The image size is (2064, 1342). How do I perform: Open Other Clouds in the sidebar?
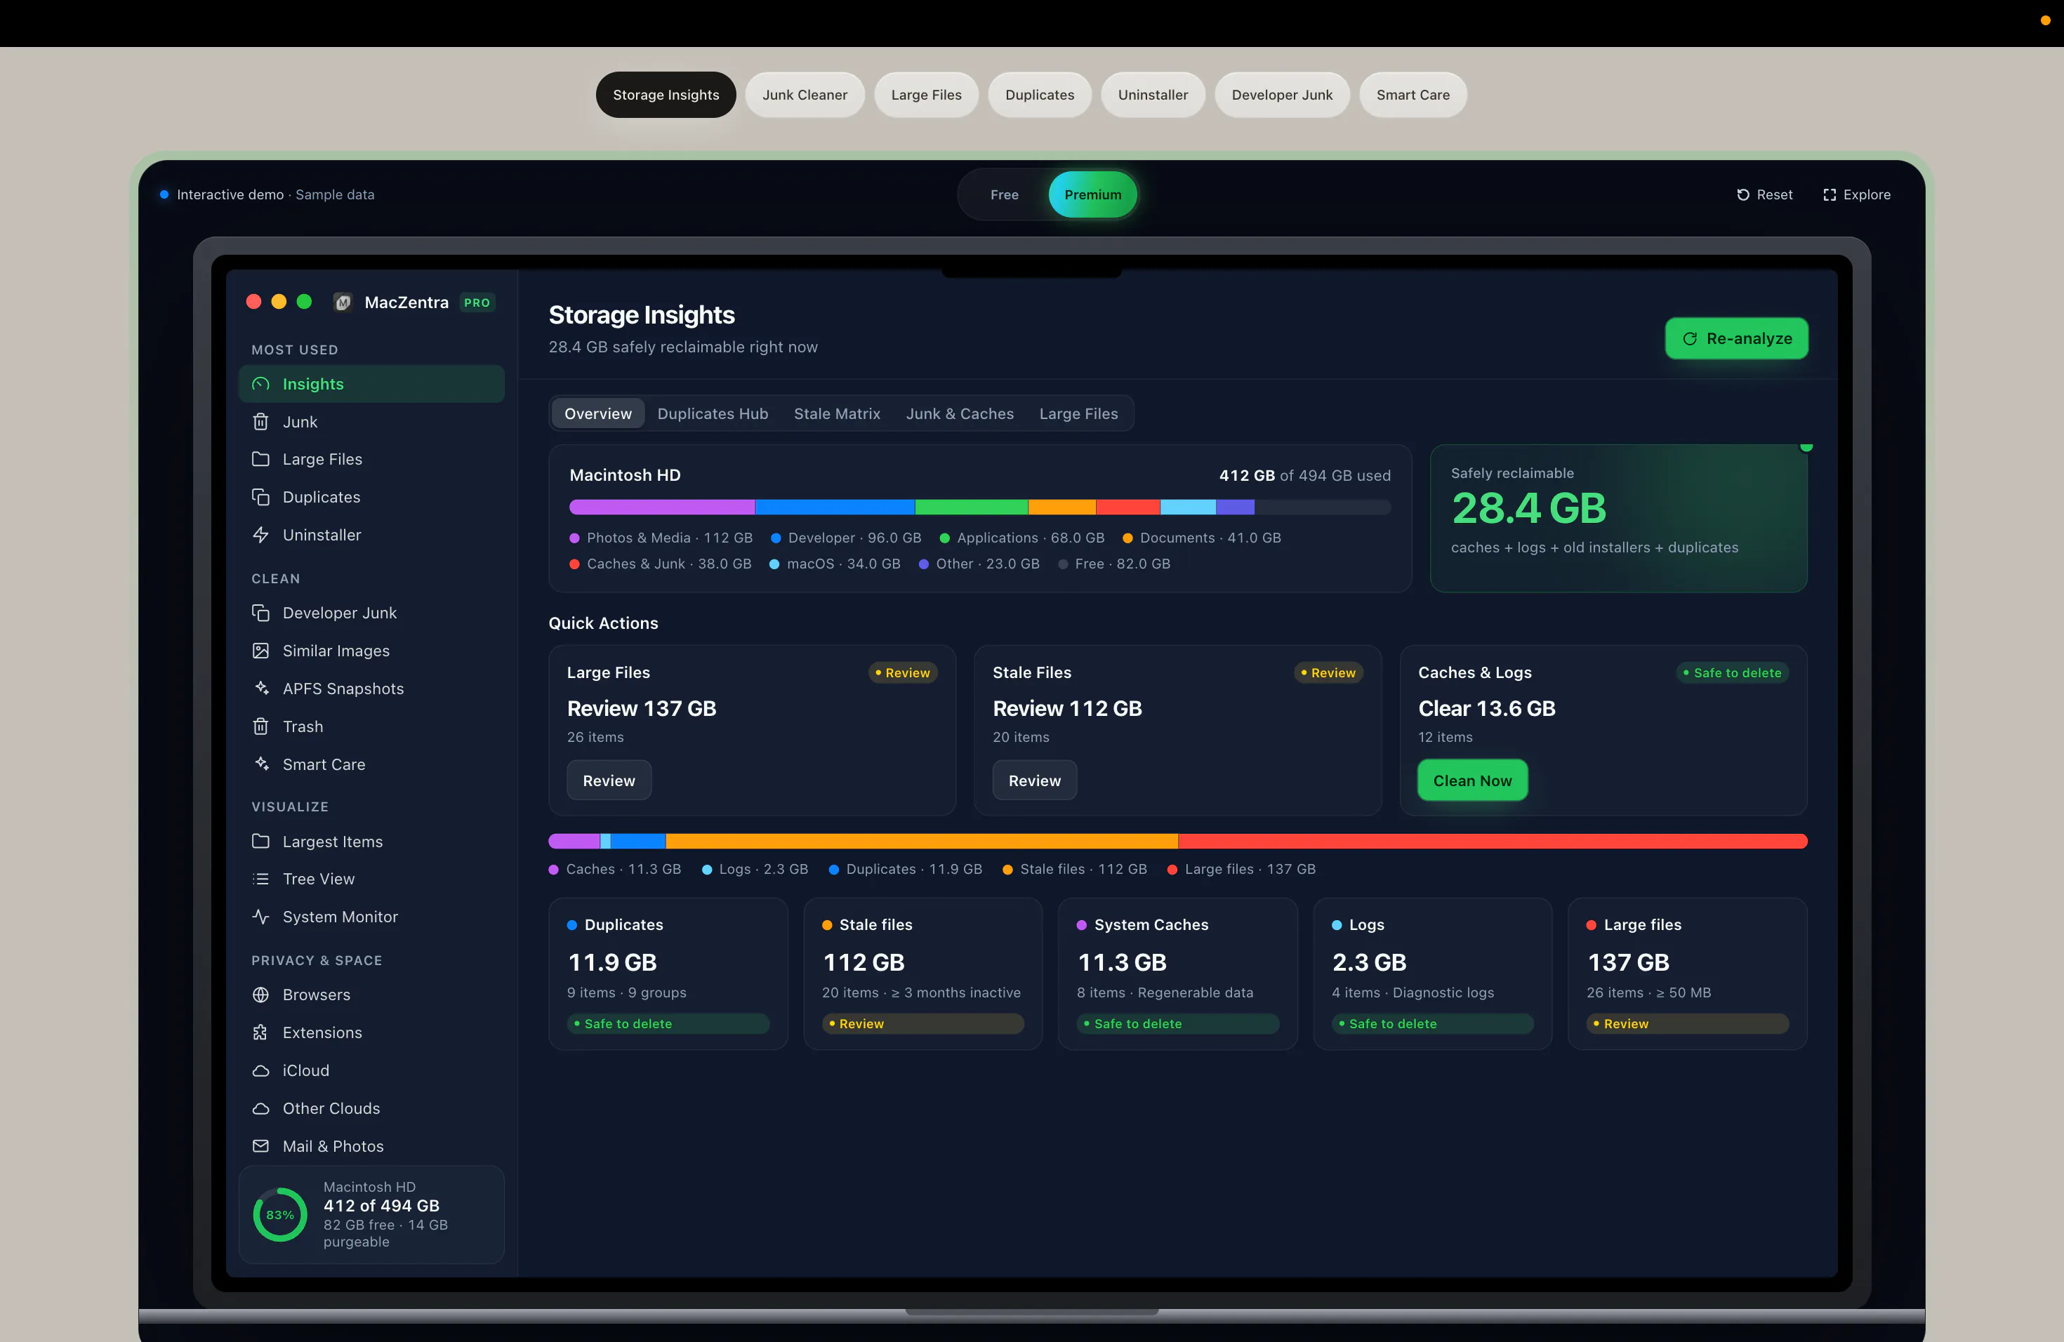click(x=371, y=1108)
